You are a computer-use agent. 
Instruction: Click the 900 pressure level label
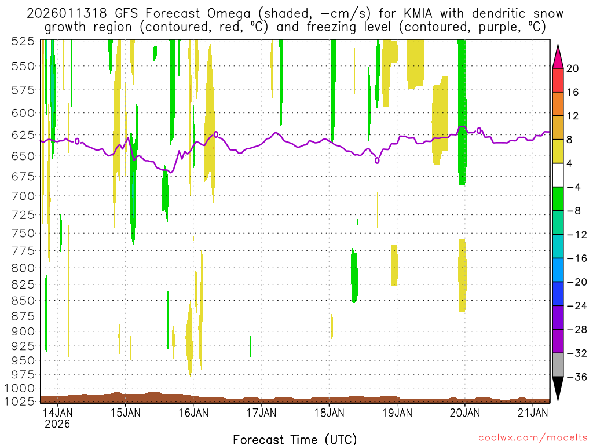(23, 331)
